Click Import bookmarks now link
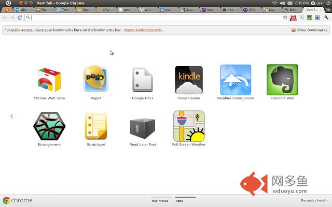Screen dimensions: 332x207 tap(143, 30)
